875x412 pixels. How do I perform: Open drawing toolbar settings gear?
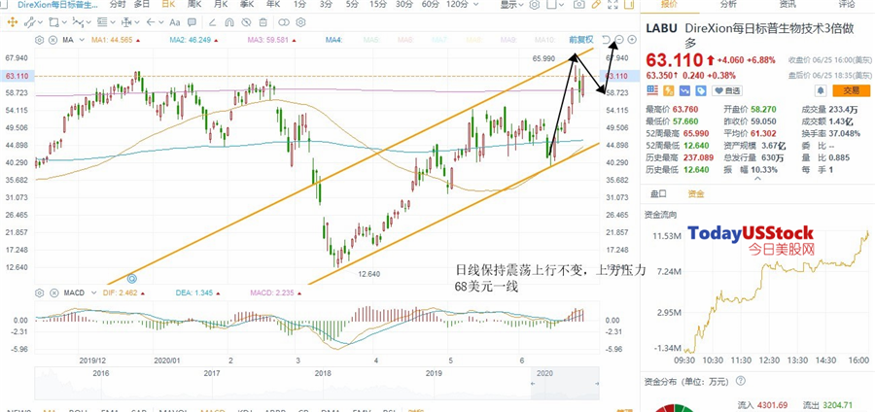point(300,23)
